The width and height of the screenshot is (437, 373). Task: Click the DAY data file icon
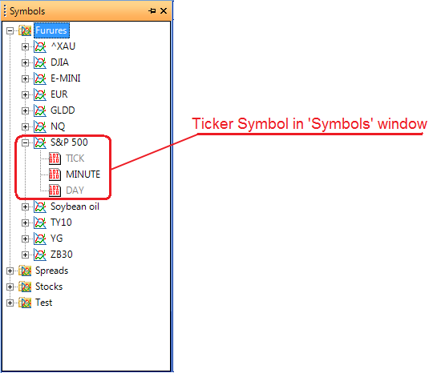click(x=55, y=191)
